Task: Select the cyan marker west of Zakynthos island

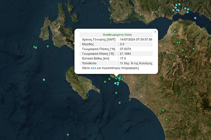Action: pos(44,80)
